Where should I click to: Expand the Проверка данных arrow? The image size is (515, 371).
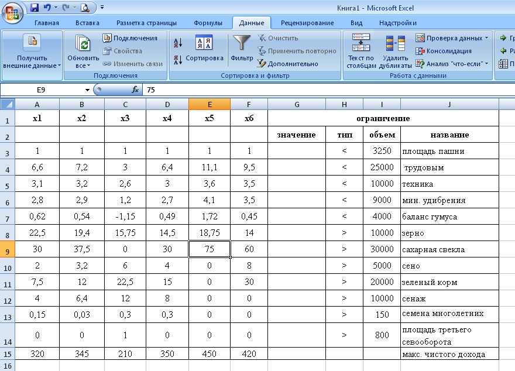point(487,38)
